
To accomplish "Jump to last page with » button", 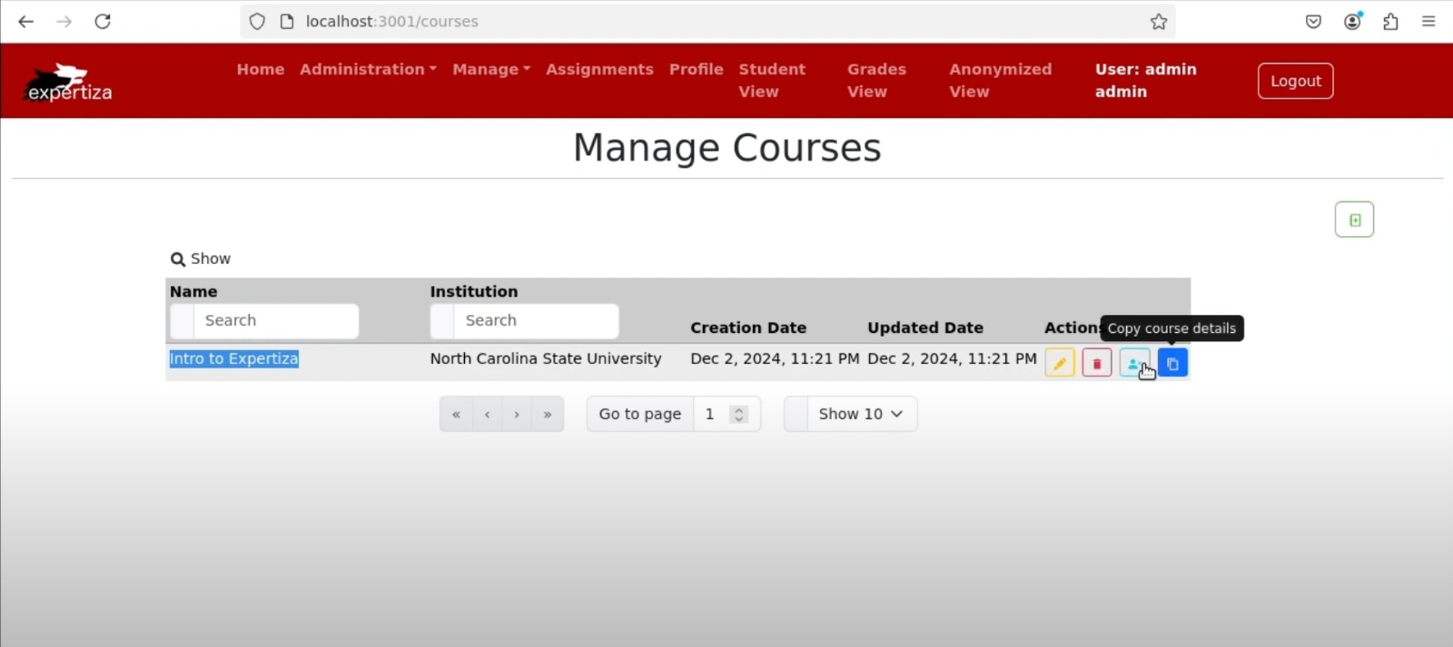I will coord(548,414).
